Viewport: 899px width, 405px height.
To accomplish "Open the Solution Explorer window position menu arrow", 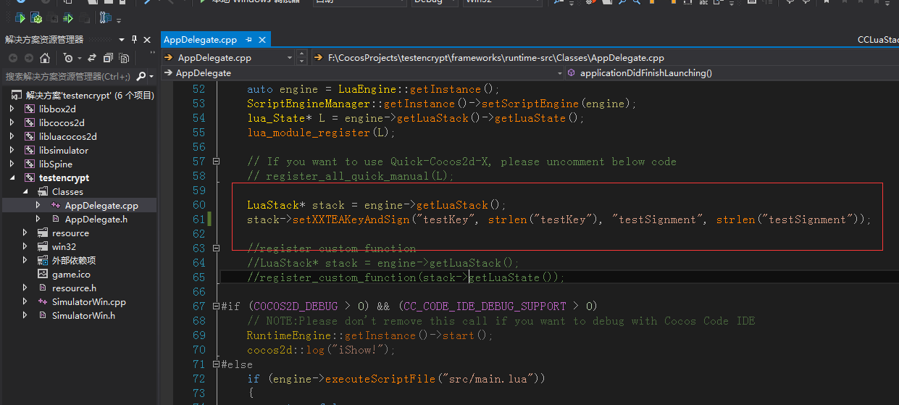I will coord(120,39).
